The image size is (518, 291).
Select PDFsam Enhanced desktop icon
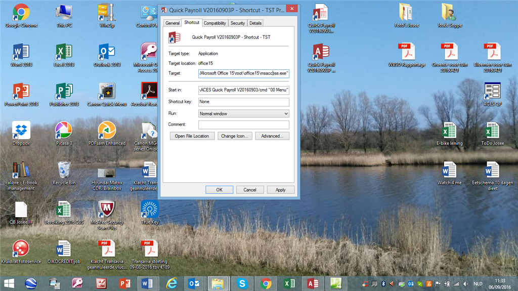click(x=107, y=134)
